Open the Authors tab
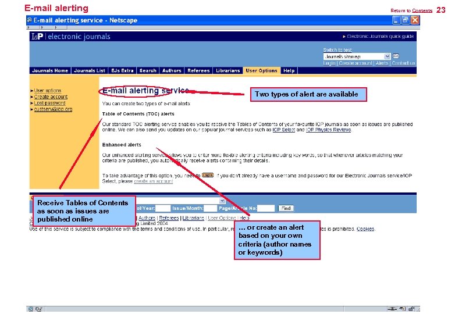 click(172, 71)
